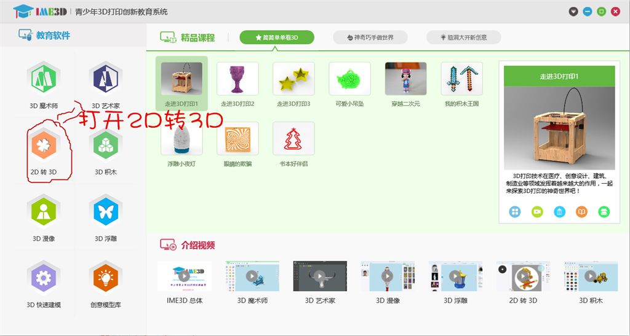Open the 我的积木王国 course thumbnail
Screen dimensions: 630x336
[461, 79]
